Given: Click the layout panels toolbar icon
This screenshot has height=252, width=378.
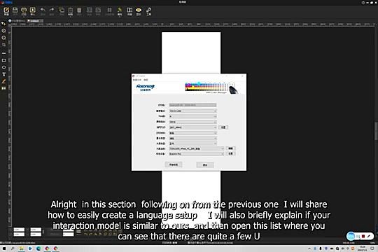Looking at the screenshot, I should [129, 11].
